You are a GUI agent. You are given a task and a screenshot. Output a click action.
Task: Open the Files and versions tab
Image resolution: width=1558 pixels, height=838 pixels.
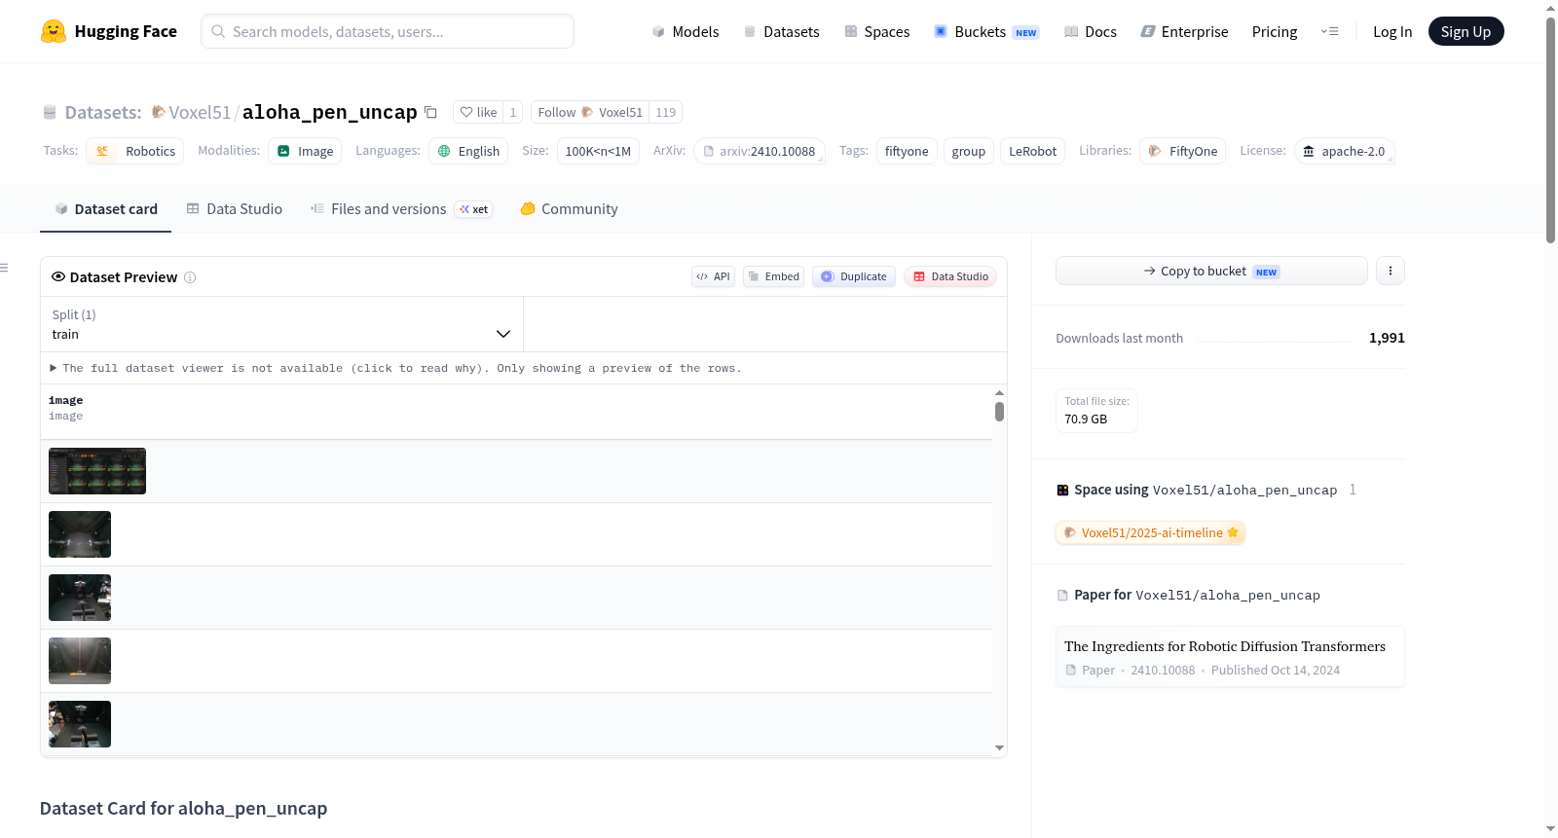click(x=401, y=209)
